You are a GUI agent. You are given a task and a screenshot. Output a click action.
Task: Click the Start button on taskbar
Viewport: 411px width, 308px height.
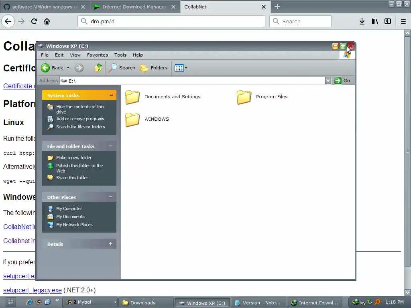(x=11, y=302)
